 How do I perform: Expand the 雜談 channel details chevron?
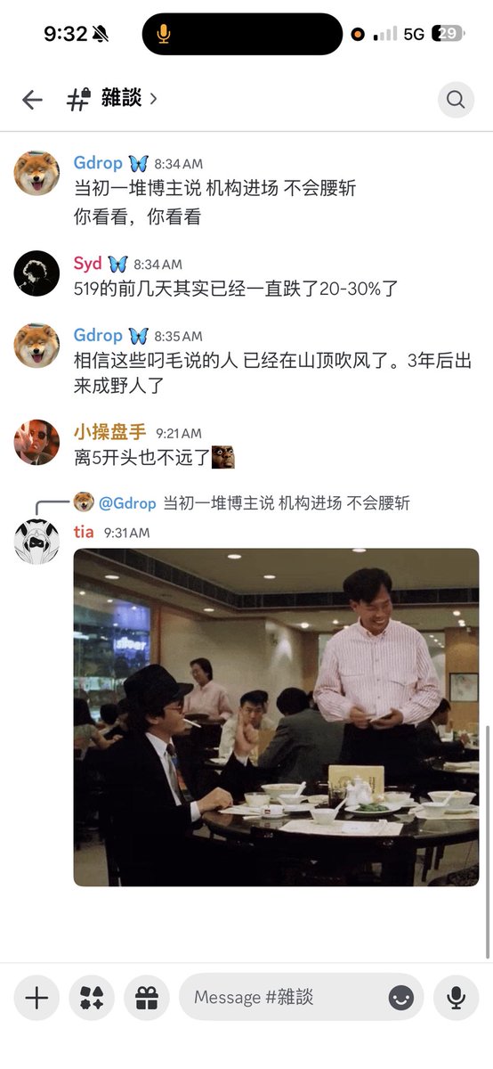(154, 99)
